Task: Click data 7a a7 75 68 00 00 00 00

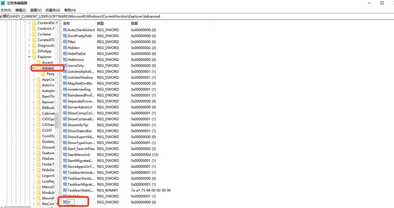Action: pyautogui.click(x=151, y=190)
